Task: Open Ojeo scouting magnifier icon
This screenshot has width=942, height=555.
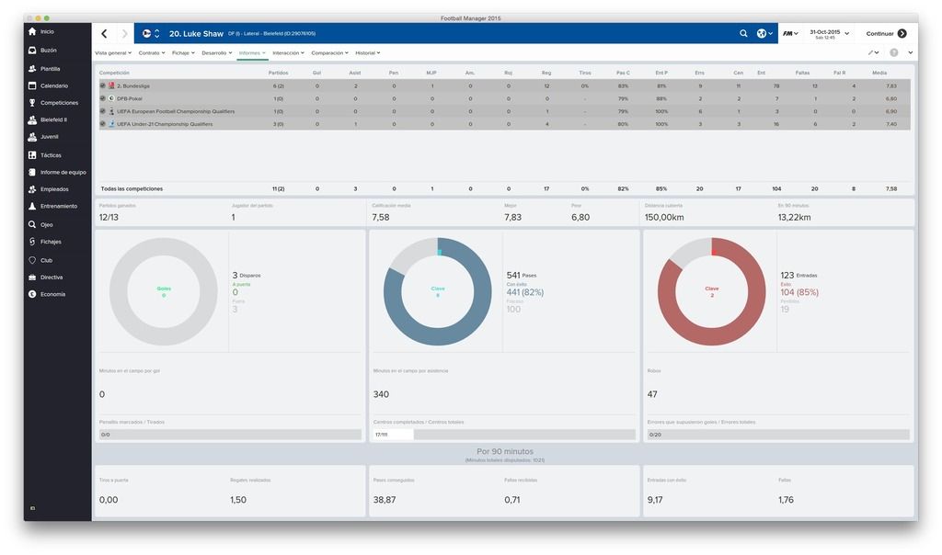Action: click(32, 224)
